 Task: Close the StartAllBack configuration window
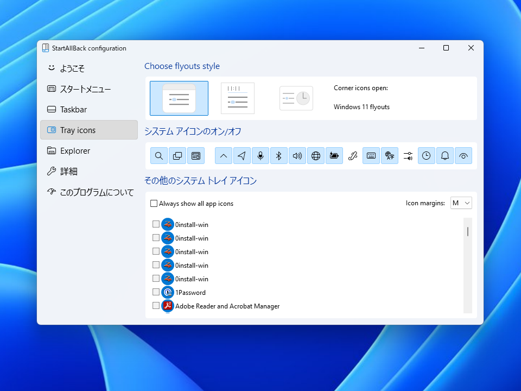click(x=471, y=48)
